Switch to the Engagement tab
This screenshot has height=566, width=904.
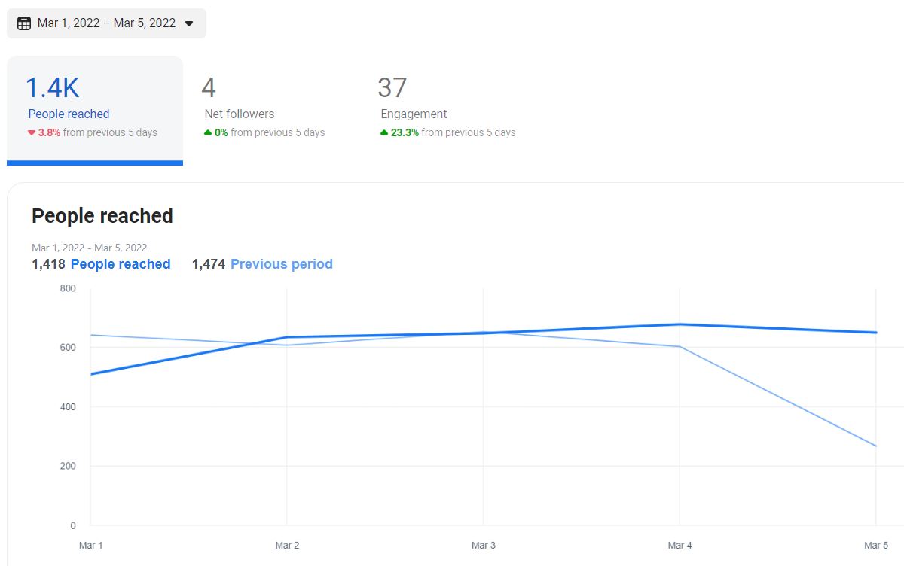coord(447,111)
